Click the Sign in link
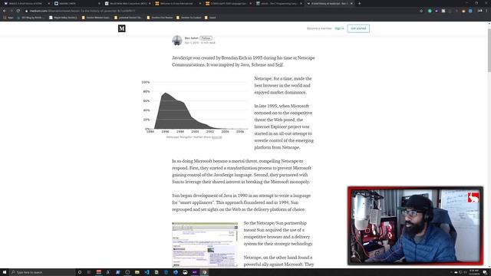This screenshot has width=491, height=276. coord(339,28)
